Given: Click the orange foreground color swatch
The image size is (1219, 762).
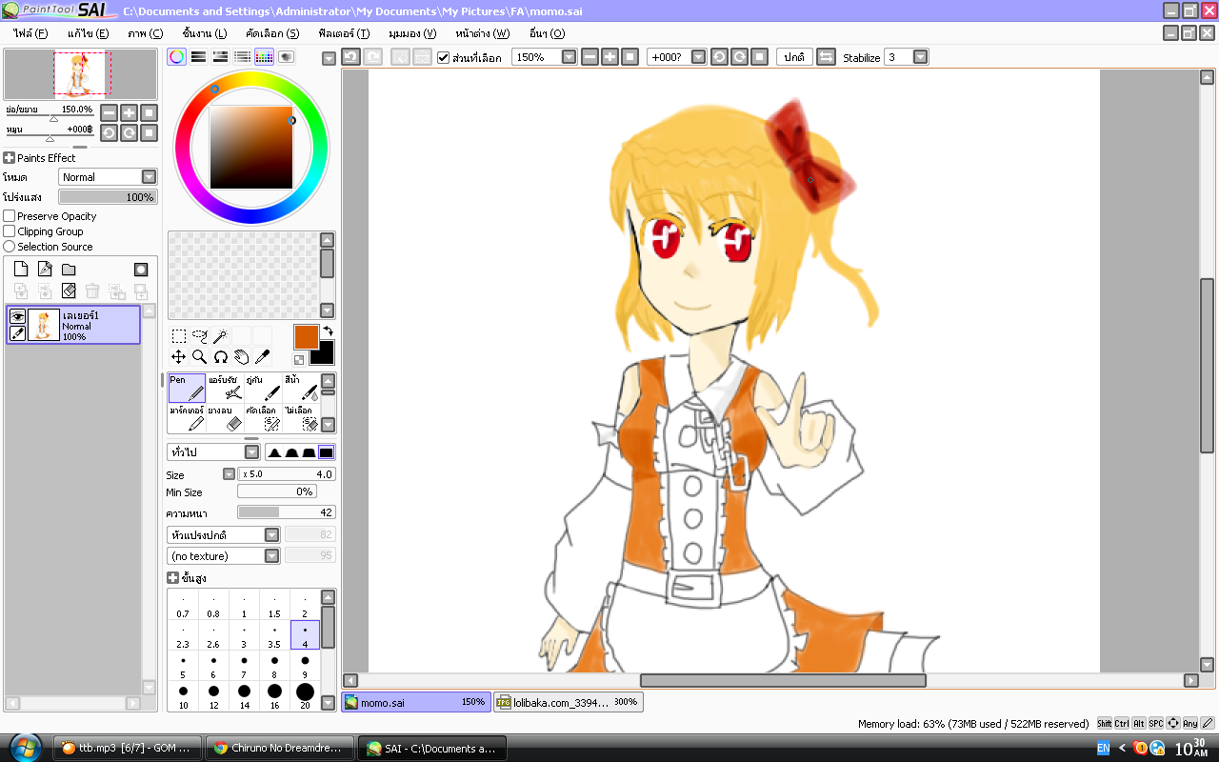Looking at the screenshot, I should click(x=306, y=336).
